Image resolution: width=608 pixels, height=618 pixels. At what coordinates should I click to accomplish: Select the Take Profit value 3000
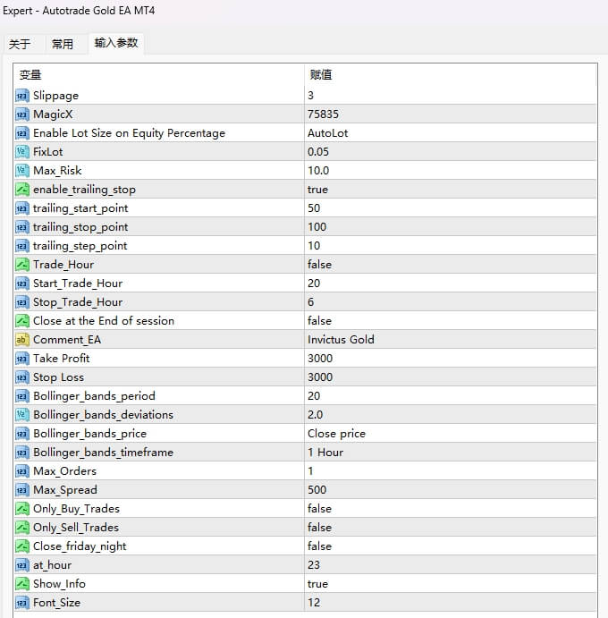tap(320, 359)
